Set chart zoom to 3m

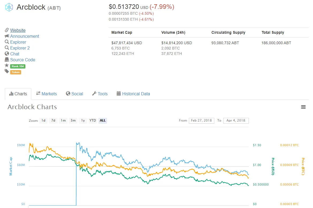(73, 120)
